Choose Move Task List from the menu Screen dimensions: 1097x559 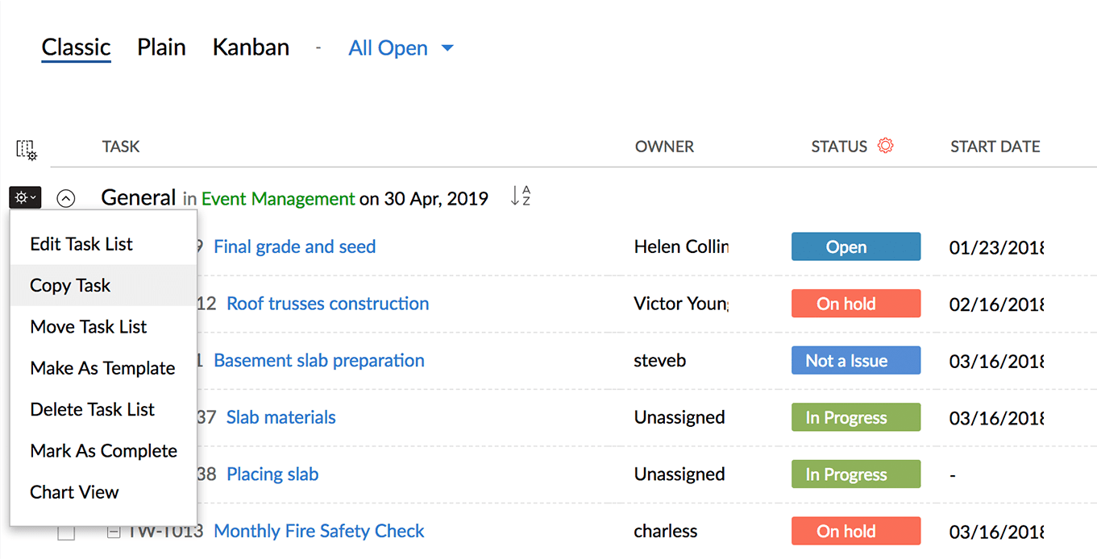[103, 327]
